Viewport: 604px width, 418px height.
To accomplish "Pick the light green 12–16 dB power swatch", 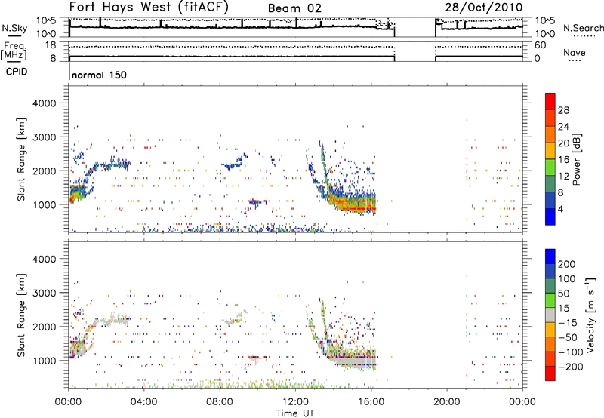I will click(550, 168).
